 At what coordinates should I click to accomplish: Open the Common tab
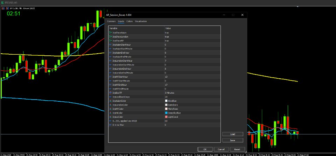[x=111, y=21]
